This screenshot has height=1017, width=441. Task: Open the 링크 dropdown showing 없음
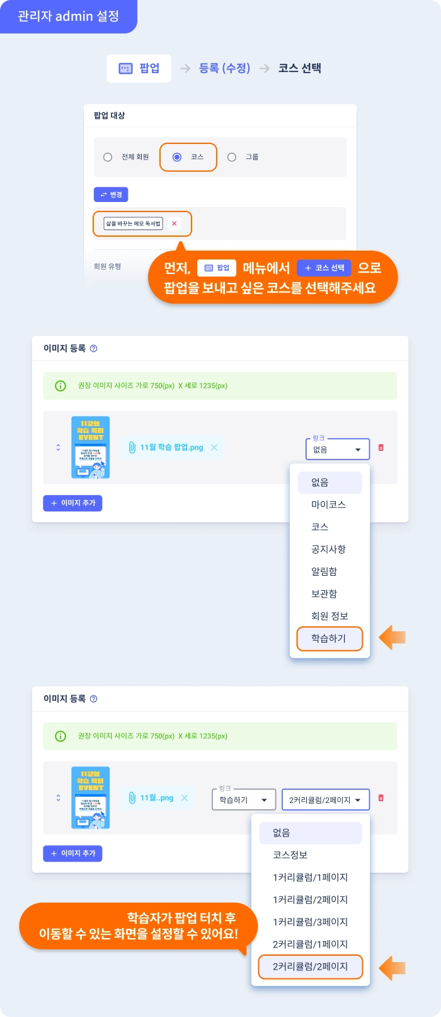(x=338, y=449)
